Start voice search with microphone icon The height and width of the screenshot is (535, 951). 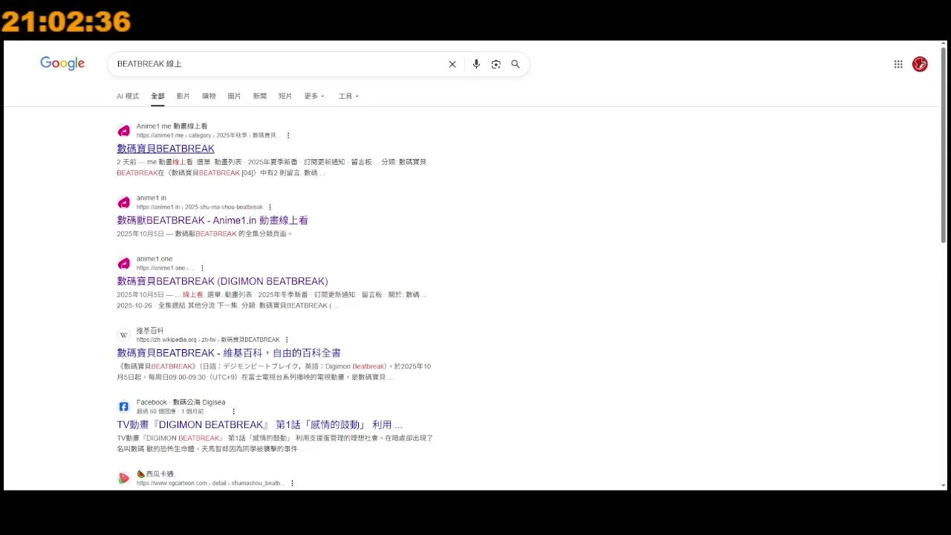476,64
